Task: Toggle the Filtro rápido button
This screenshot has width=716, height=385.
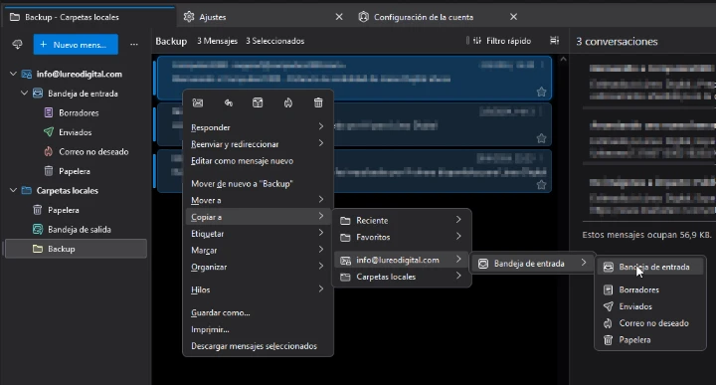Action: point(502,41)
